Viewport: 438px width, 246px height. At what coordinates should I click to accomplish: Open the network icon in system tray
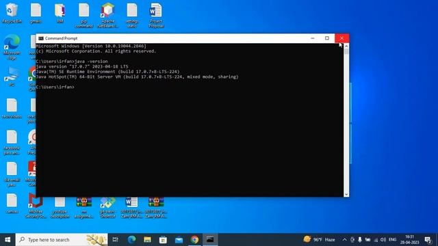click(376, 240)
